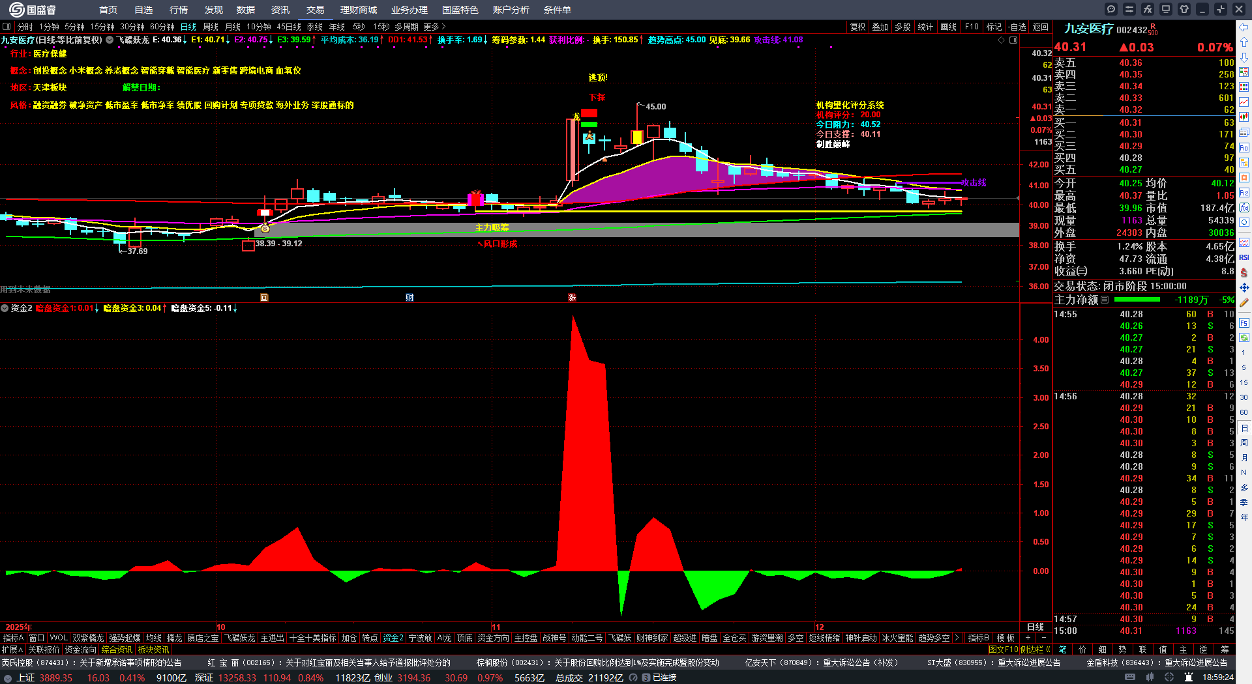Open the line chart icon in right sidebar
Image resolution: width=1252 pixels, height=684 pixels.
pos(1244,102)
